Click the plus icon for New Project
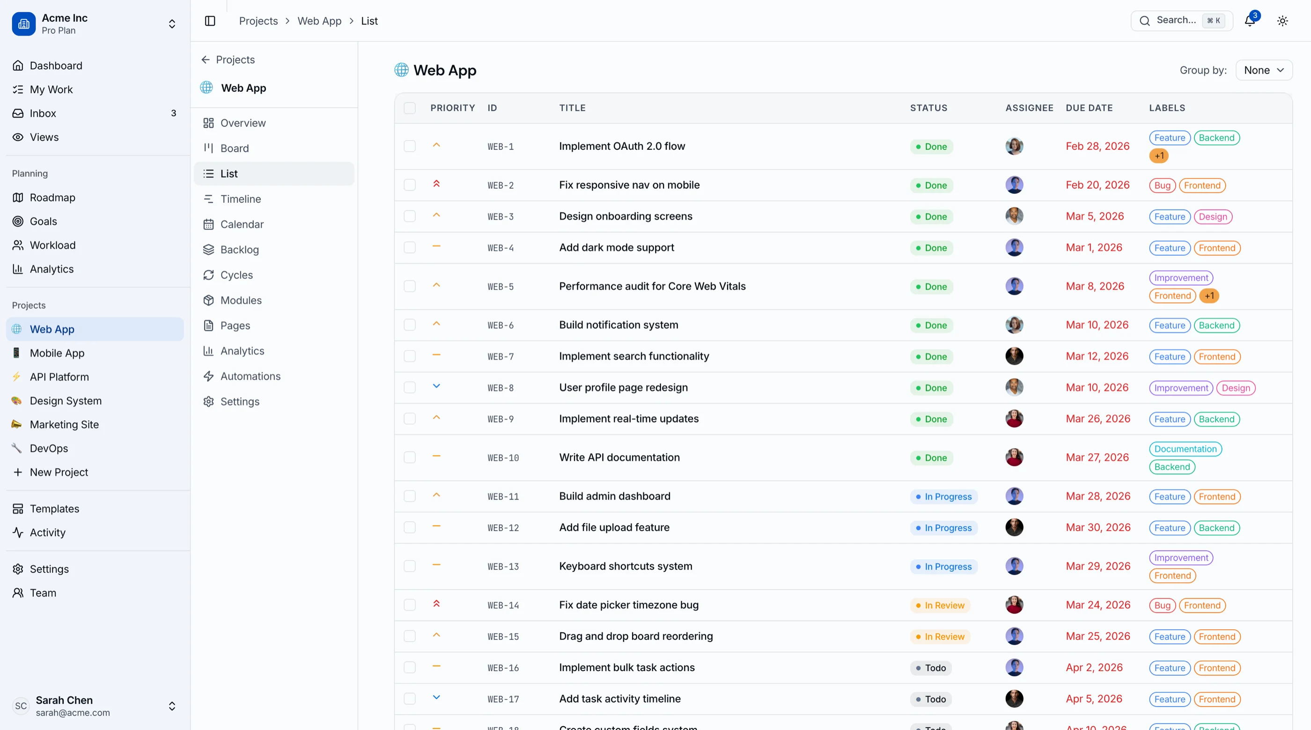Image resolution: width=1311 pixels, height=730 pixels. [x=18, y=472]
